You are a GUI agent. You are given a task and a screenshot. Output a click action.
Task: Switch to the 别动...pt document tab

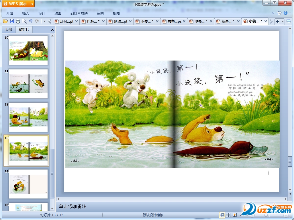pos(118,22)
